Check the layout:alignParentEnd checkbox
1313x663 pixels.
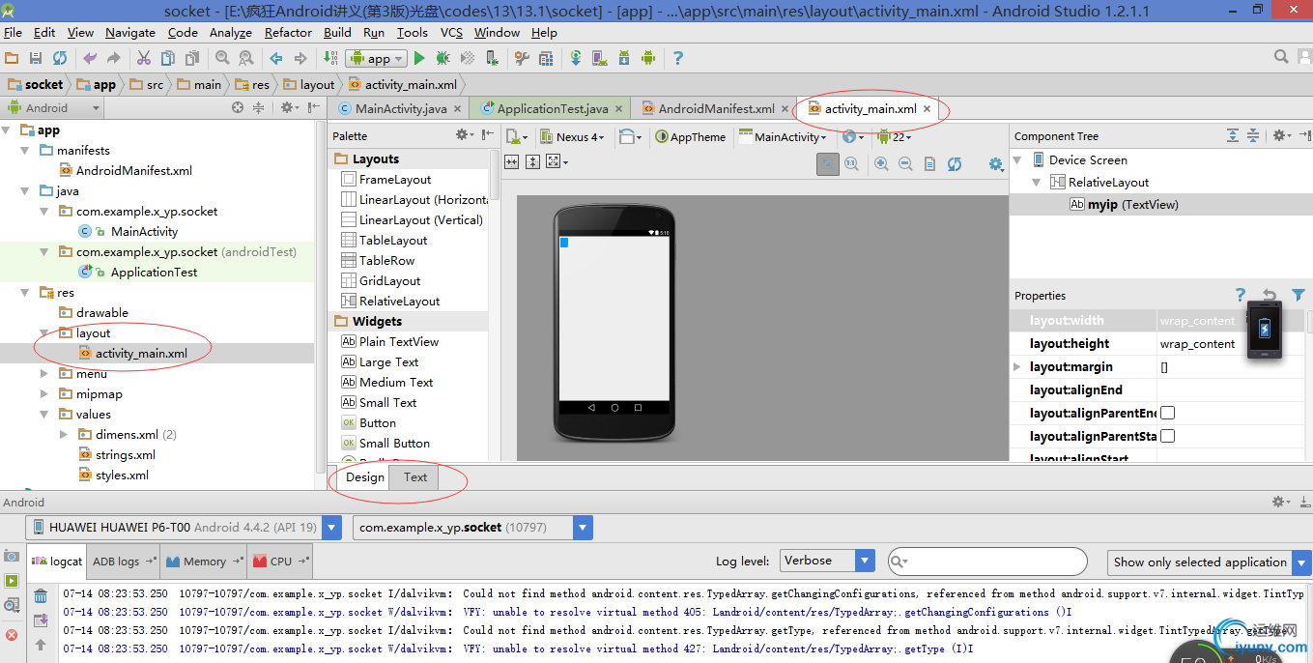point(1167,413)
